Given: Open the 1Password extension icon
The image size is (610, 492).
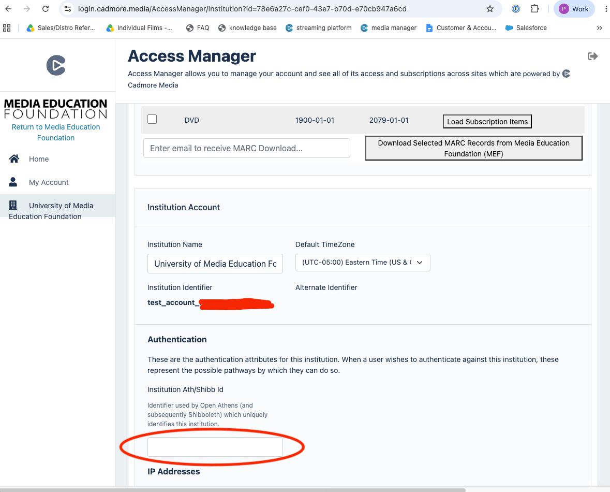Looking at the screenshot, I should (515, 9).
